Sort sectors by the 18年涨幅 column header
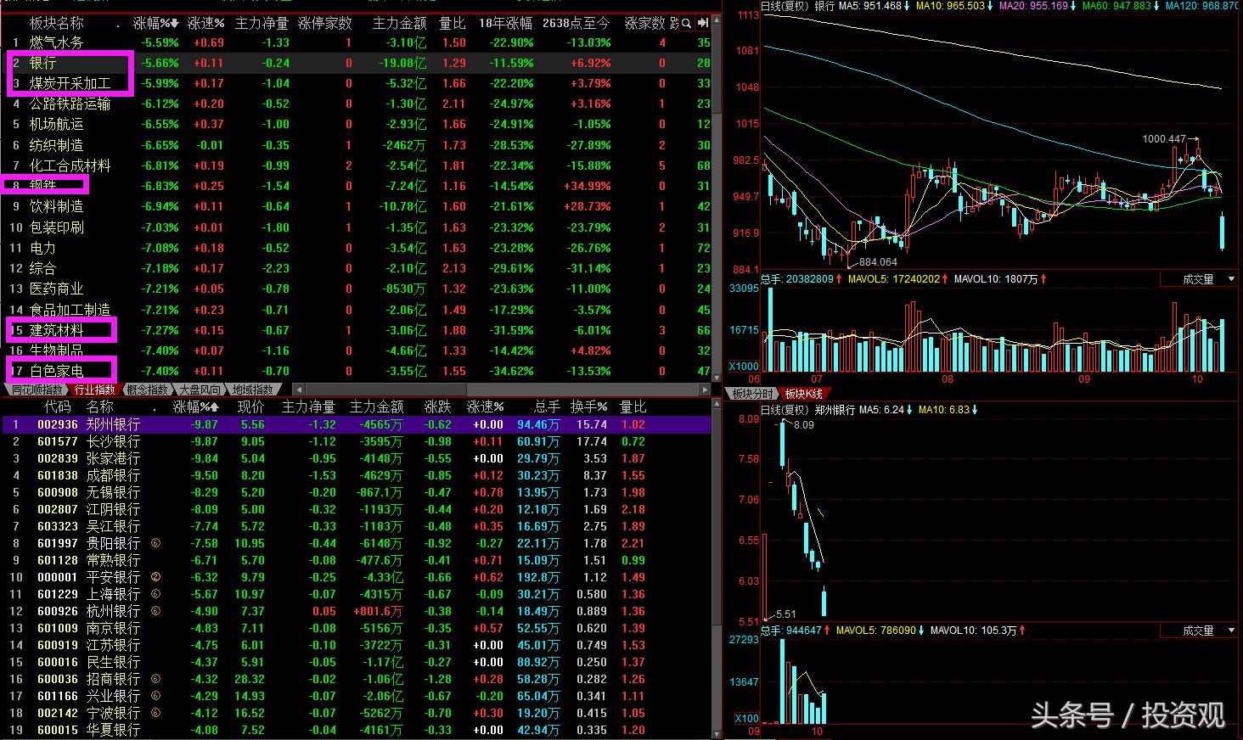1243x740 pixels. click(x=506, y=23)
